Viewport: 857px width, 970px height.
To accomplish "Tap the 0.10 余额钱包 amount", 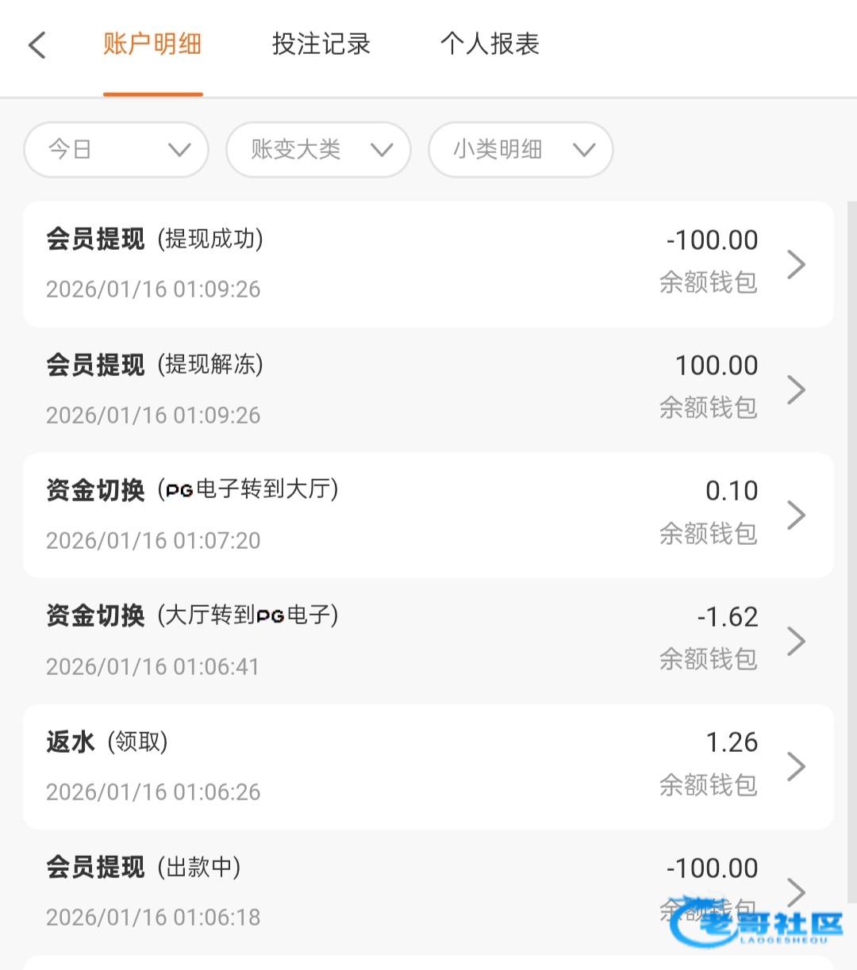I will pos(731,491).
